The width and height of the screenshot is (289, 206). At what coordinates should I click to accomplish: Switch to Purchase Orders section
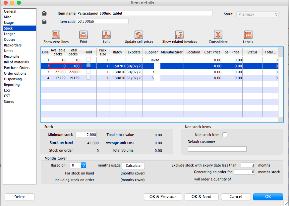tap(17, 68)
